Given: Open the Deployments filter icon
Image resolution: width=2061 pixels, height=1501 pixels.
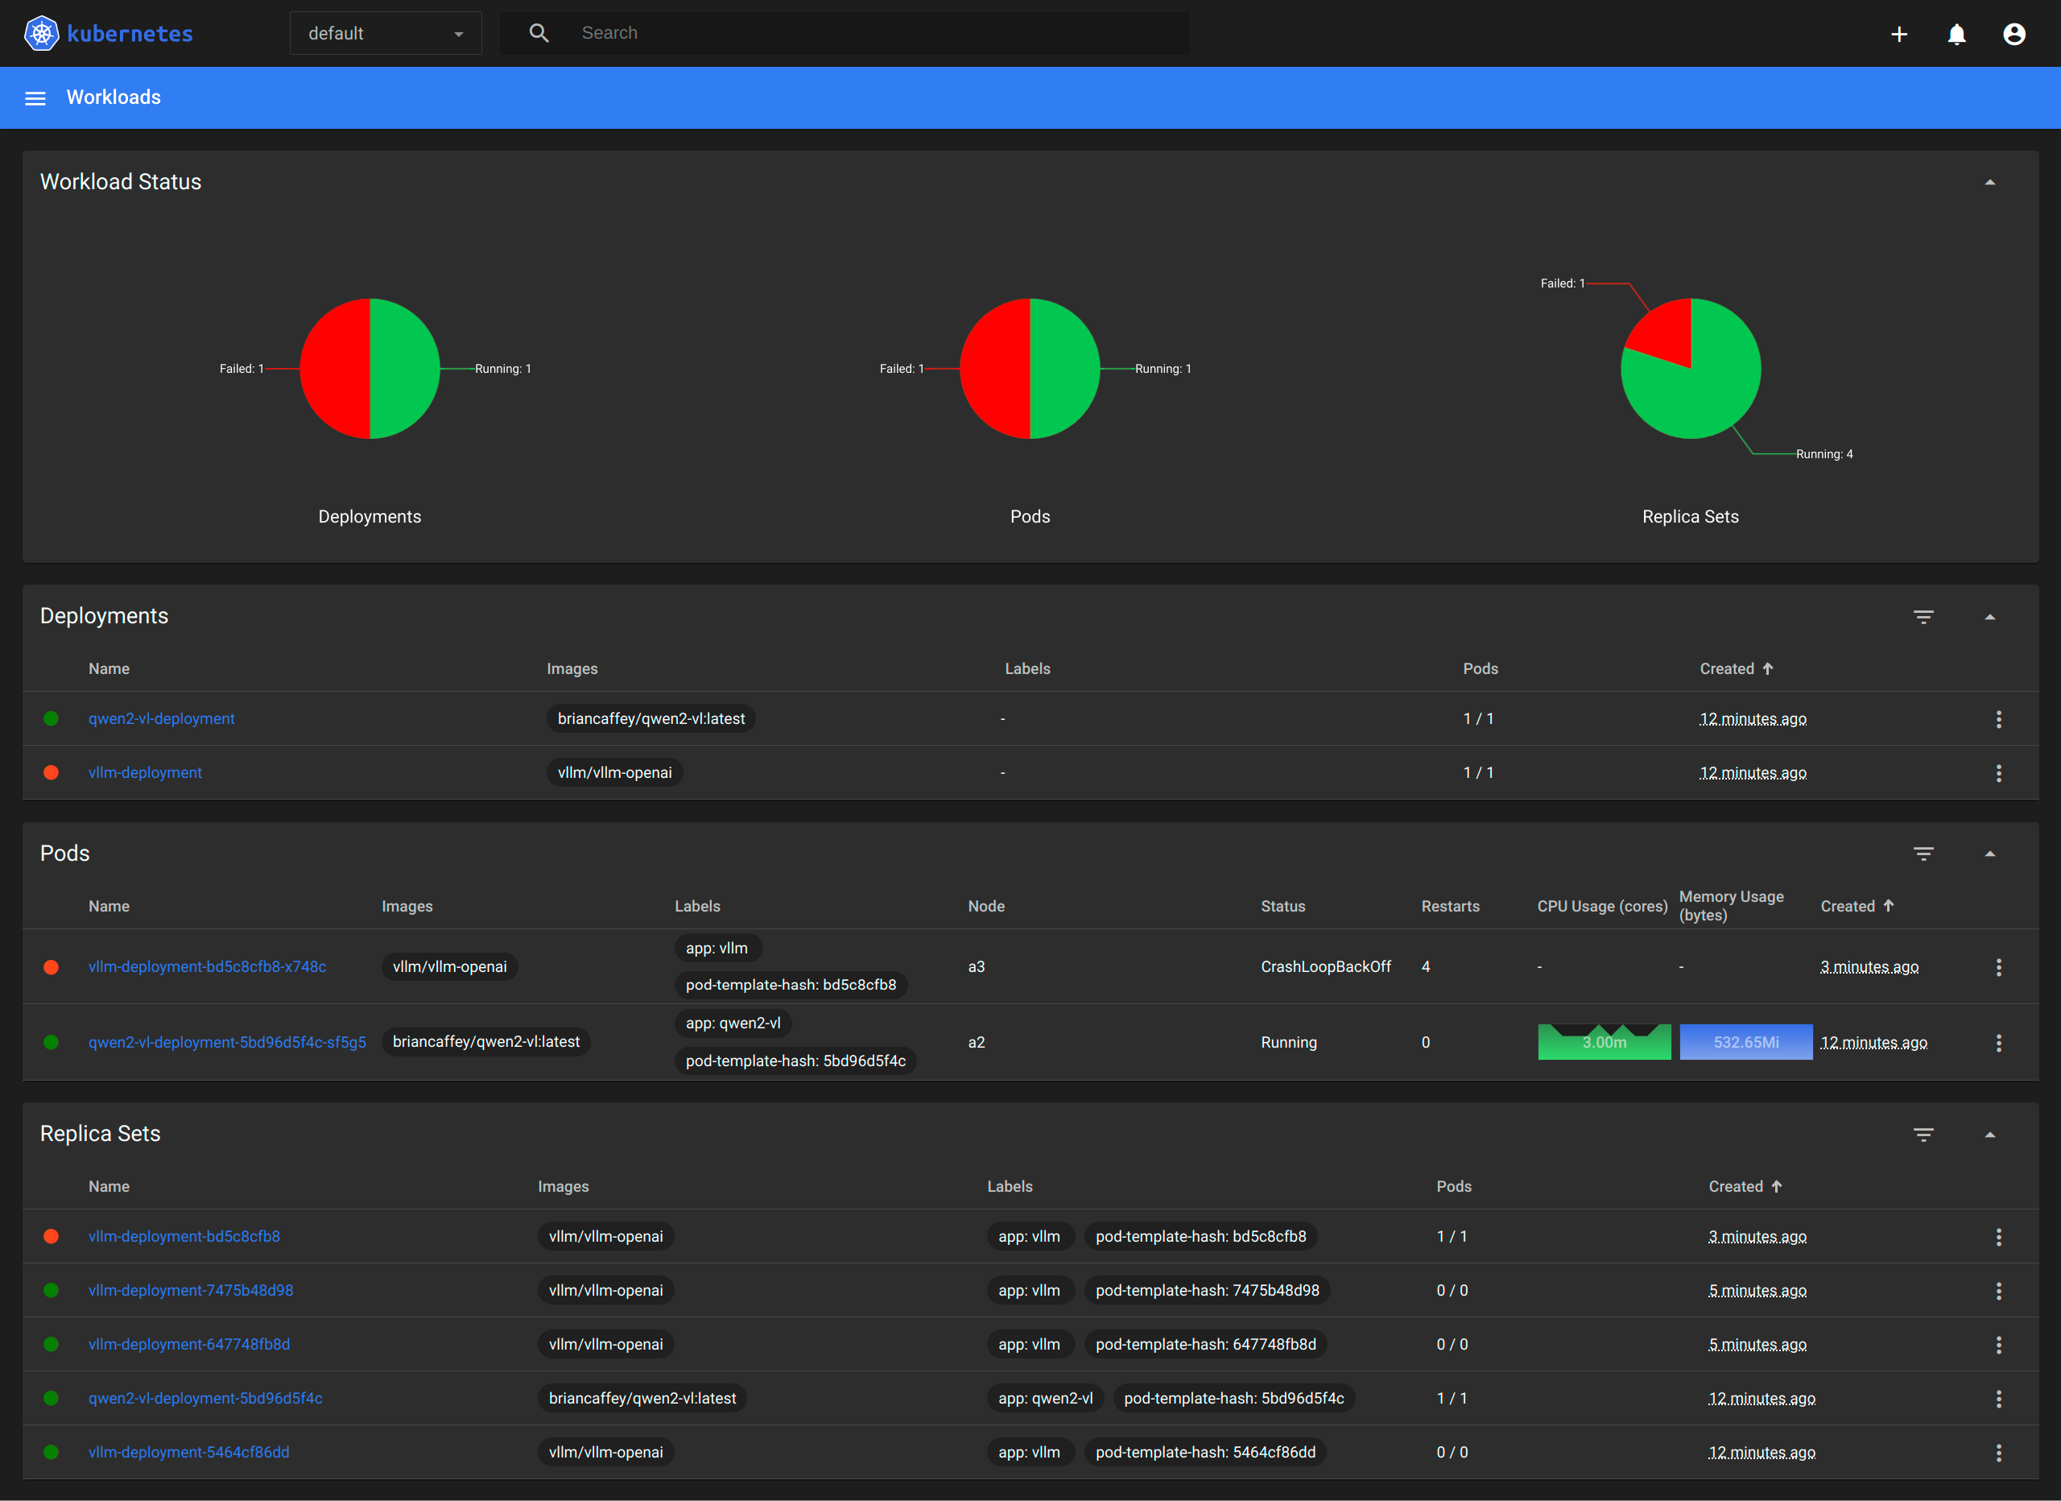Looking at the screenshot, I should click(1924, 616).
